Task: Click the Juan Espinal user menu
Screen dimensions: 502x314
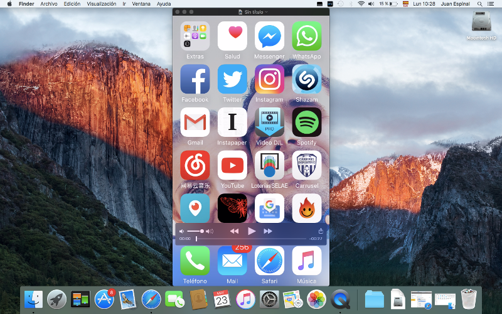Action: pos(456,4)
